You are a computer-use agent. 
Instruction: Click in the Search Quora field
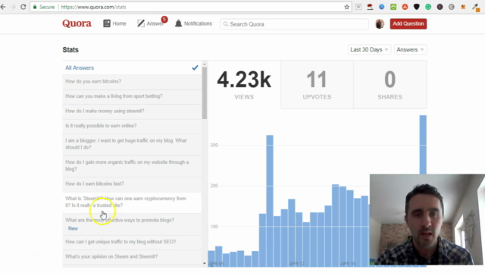coord(295,24)
